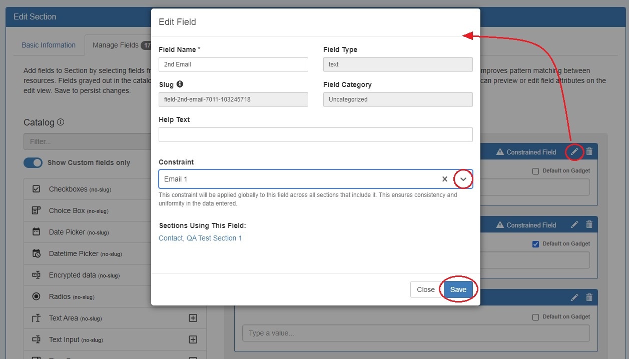629x359 pixels.
Task: Click the trash icon on the second Constrained Field card
Action: coord(589,225)
